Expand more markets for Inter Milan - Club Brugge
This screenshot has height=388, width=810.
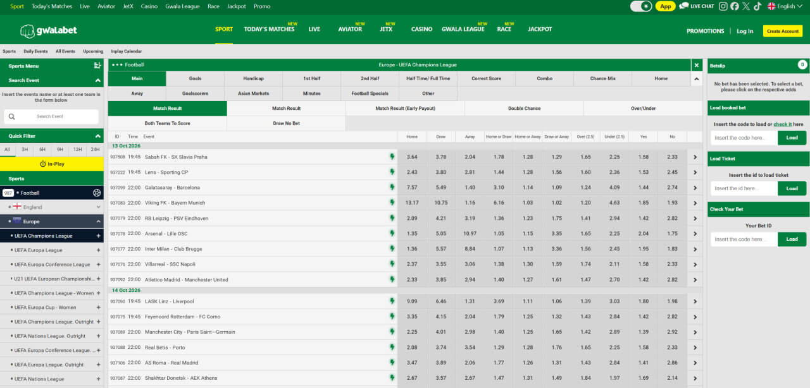(695, 249)
